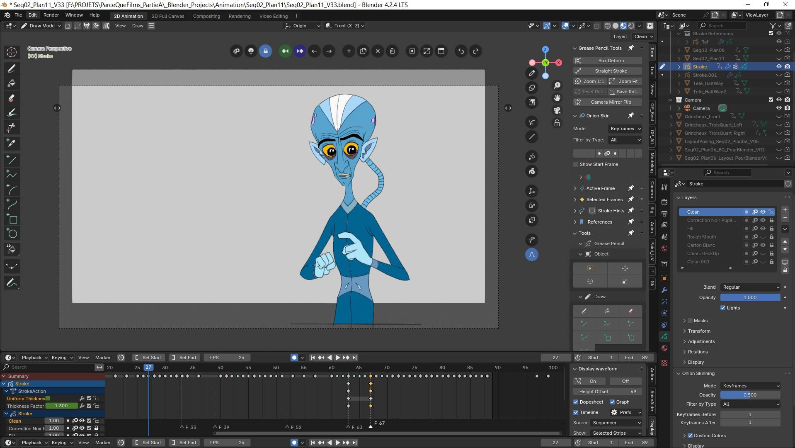Click the camera view gizmo icon
The image size is (795, 448).
(x=557, y=110)
